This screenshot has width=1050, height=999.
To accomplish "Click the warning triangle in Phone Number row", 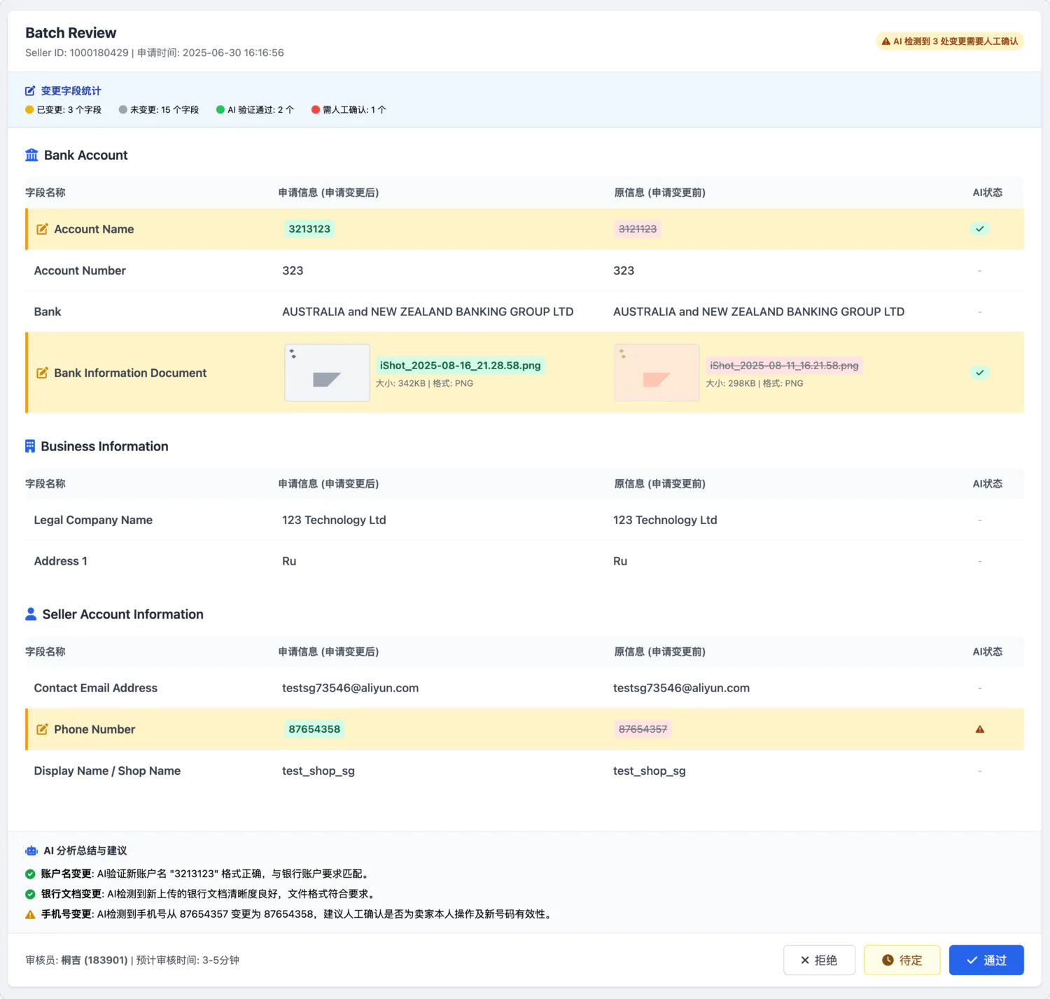I will click(979, 729).
